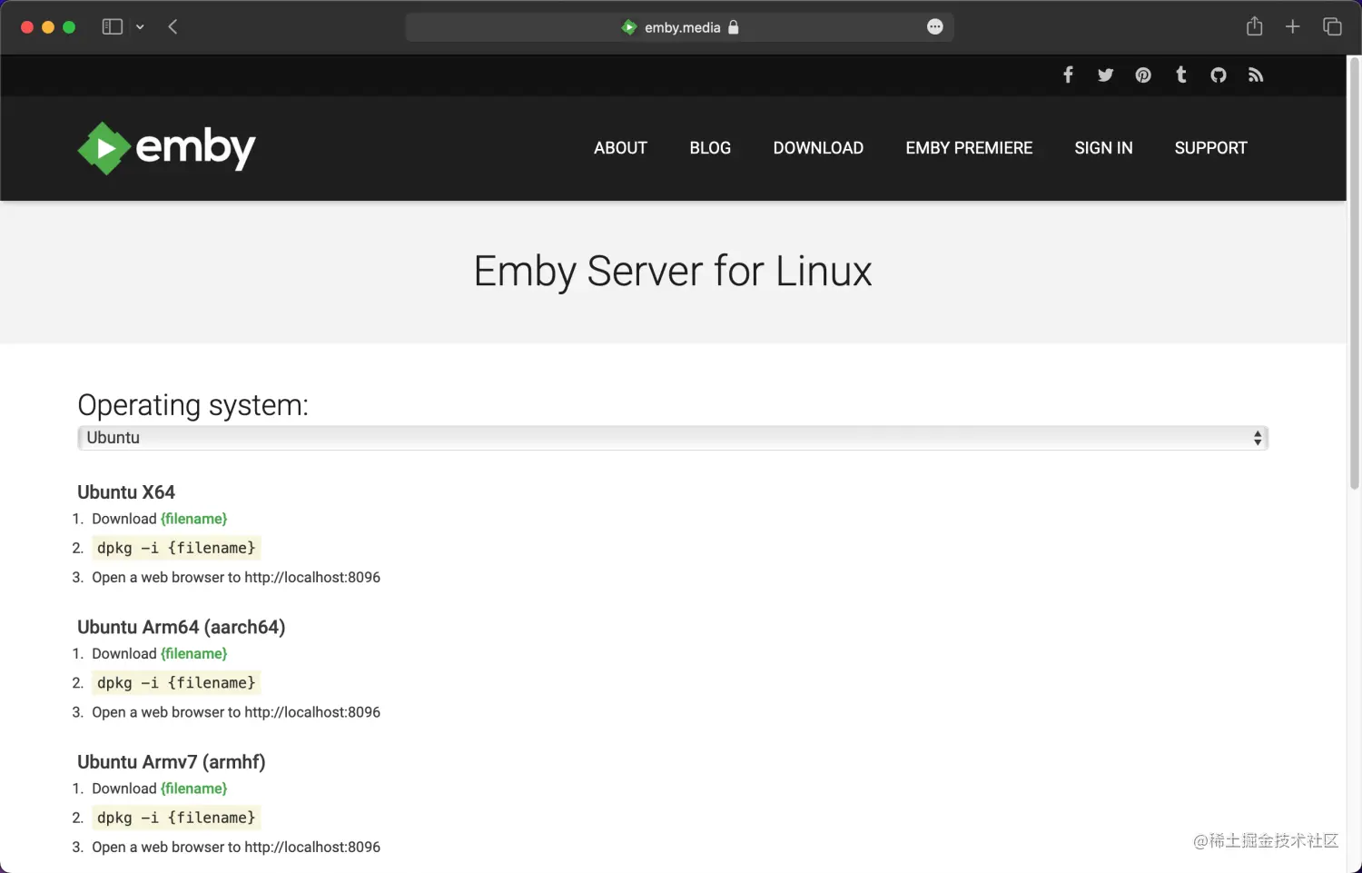Click the Ubuntu Arm64 (aarch64) heading
Viewport: 1362px width, 873px height.
pyautogui.click(x=182, y=627)
